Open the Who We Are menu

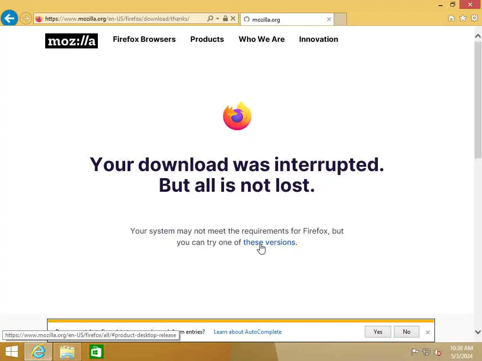pyautogui.click(x=262, y=39)
